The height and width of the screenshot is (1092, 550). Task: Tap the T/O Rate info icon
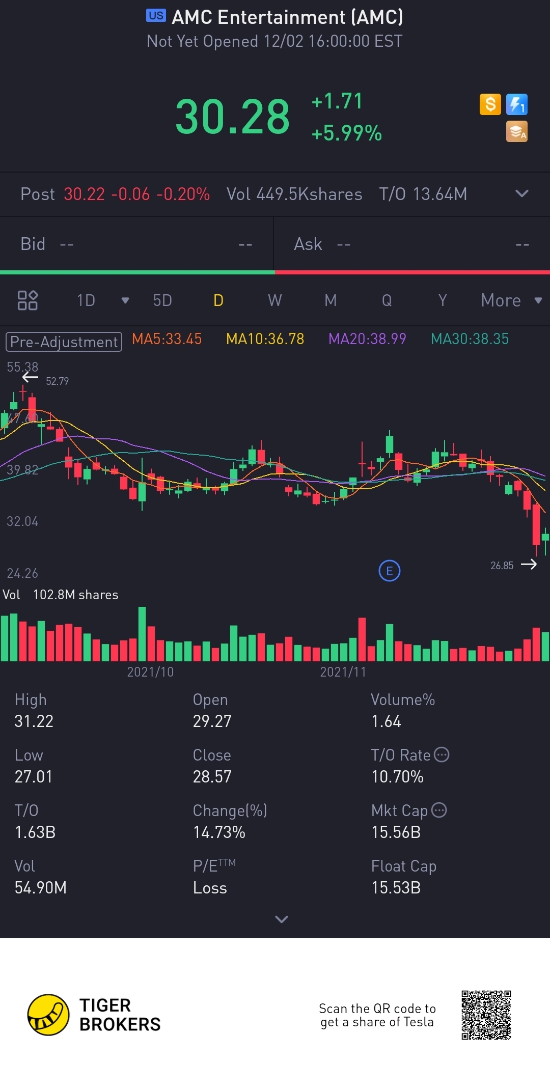click(x=442, y=754)
